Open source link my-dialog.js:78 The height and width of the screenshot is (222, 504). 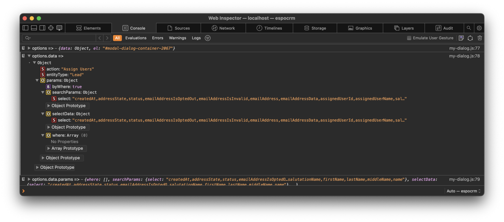[x=464, y=56]
